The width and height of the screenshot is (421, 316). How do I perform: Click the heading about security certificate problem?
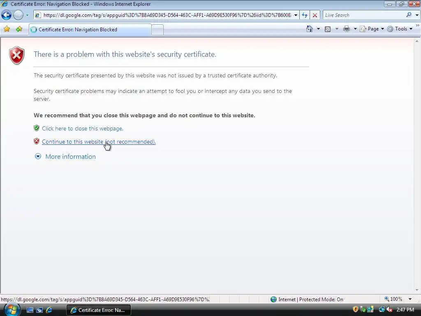[x=125, y=54]
